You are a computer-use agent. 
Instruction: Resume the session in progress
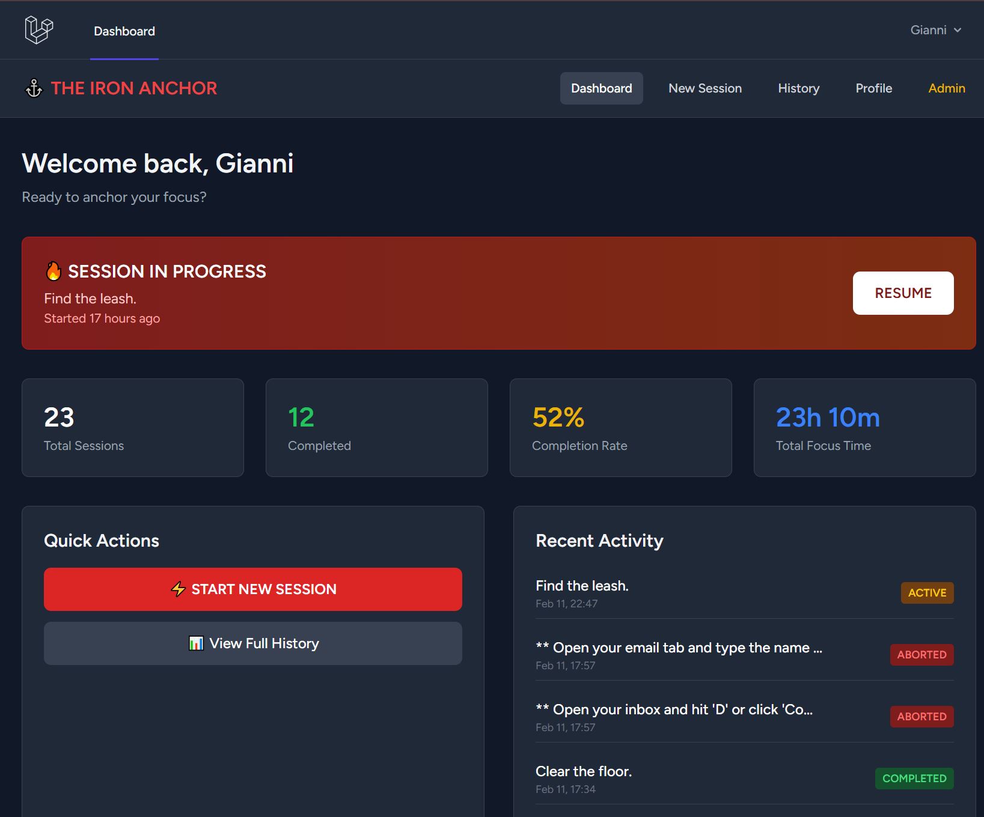(x=903, y=293)
